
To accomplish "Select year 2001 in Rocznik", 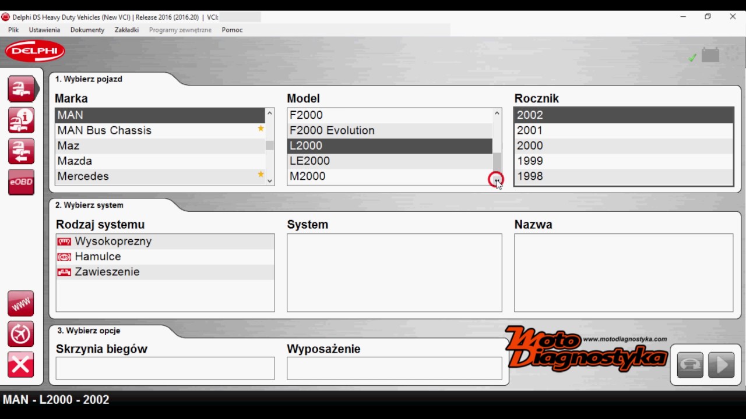I will [x=624, y=130].
